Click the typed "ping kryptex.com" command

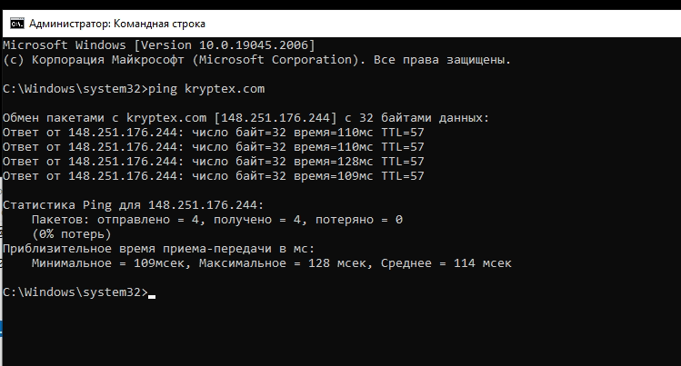206,89
